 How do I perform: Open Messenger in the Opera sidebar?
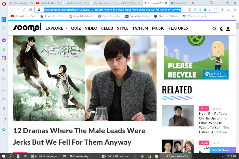point(4,40)
